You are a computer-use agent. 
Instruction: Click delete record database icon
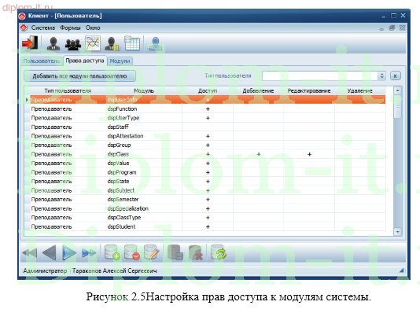pos(132,252)
